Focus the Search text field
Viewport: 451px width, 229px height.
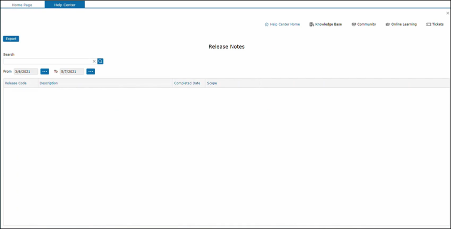[47, 61]
